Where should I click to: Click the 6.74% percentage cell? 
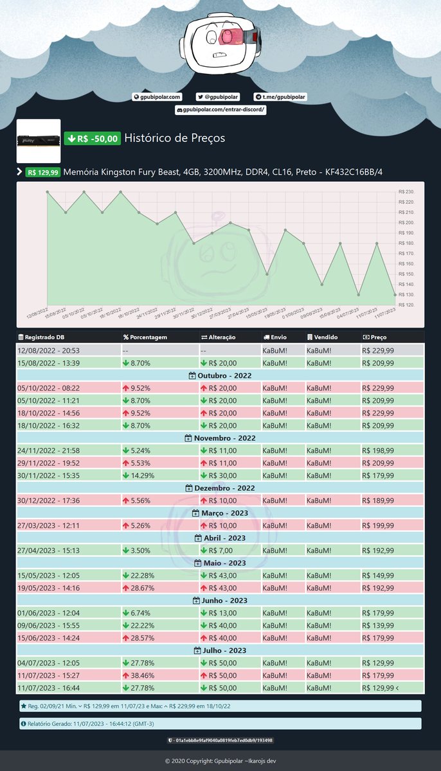[159, 613]
